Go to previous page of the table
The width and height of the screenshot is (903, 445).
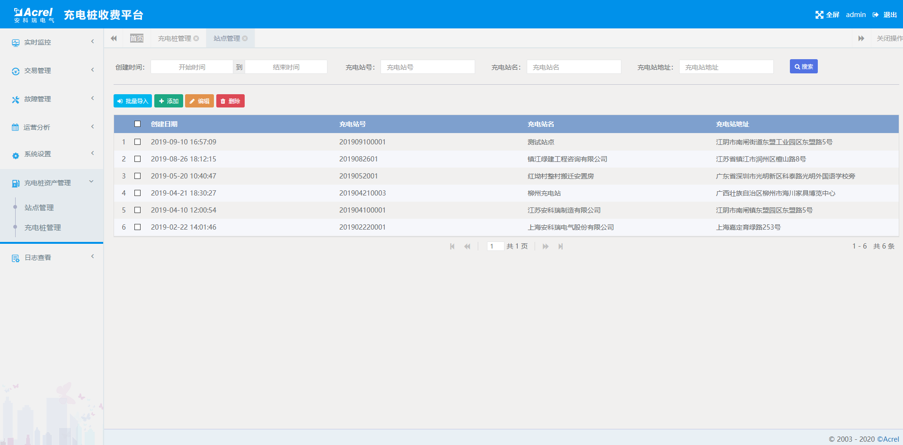tap(467, 246)
